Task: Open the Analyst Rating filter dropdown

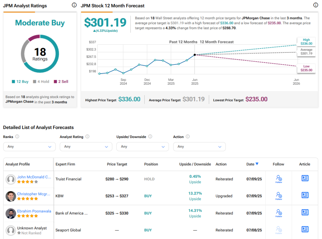Action: click(86, 147)
